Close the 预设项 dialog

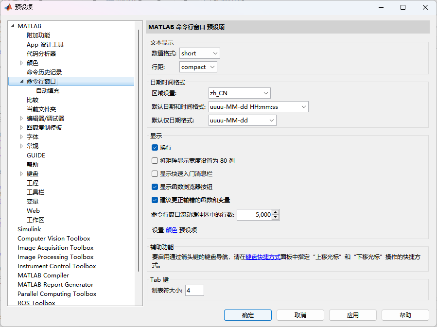coord(425,7)
